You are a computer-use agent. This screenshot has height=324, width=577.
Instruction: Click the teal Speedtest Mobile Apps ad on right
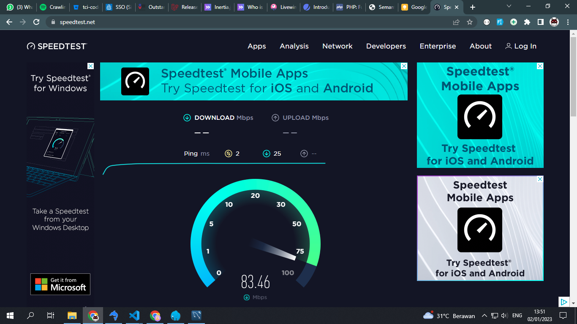[x=480, y=115]
